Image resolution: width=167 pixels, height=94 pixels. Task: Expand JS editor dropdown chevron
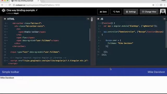coord(164,19)
